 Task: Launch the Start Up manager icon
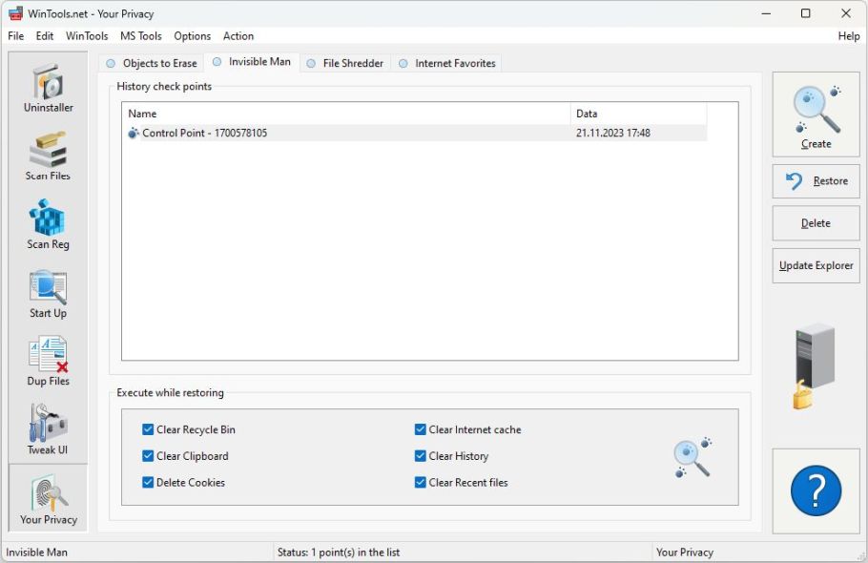pos(48,294)
